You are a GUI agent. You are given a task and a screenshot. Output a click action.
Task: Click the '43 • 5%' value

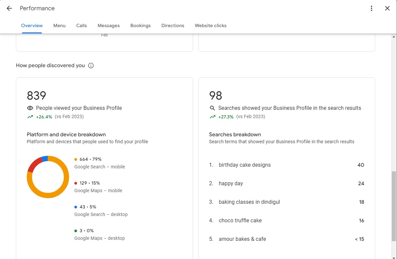tap(88, 207)
